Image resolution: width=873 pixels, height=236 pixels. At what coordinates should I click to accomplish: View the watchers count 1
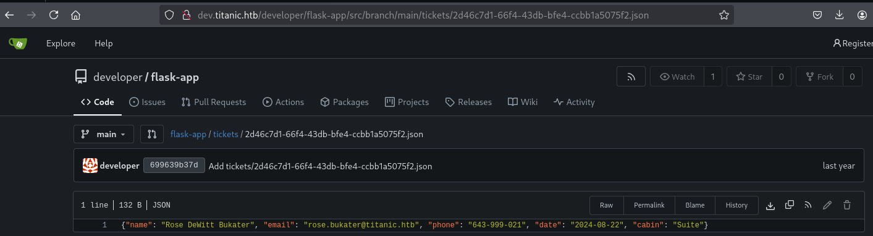coord(712,77)
